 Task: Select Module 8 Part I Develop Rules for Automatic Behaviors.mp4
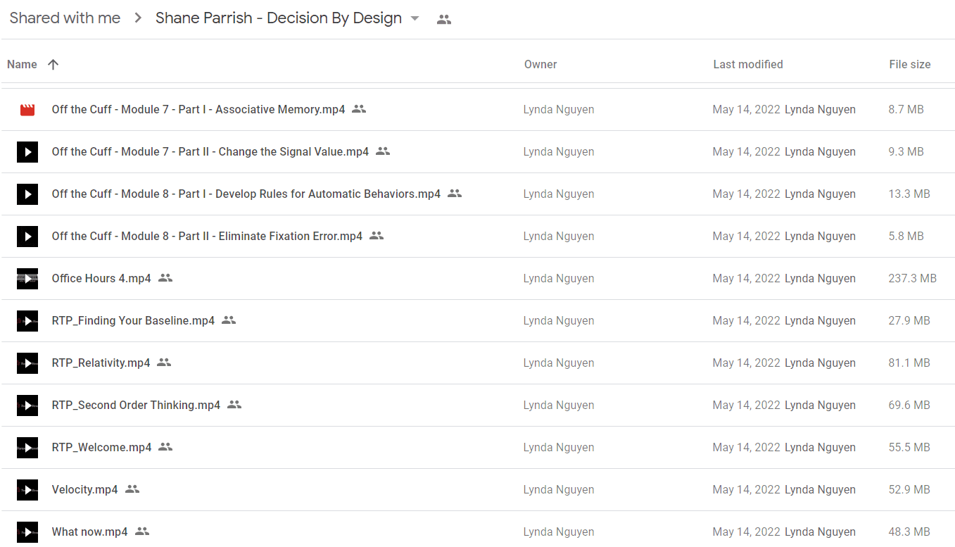pos(246,194)
